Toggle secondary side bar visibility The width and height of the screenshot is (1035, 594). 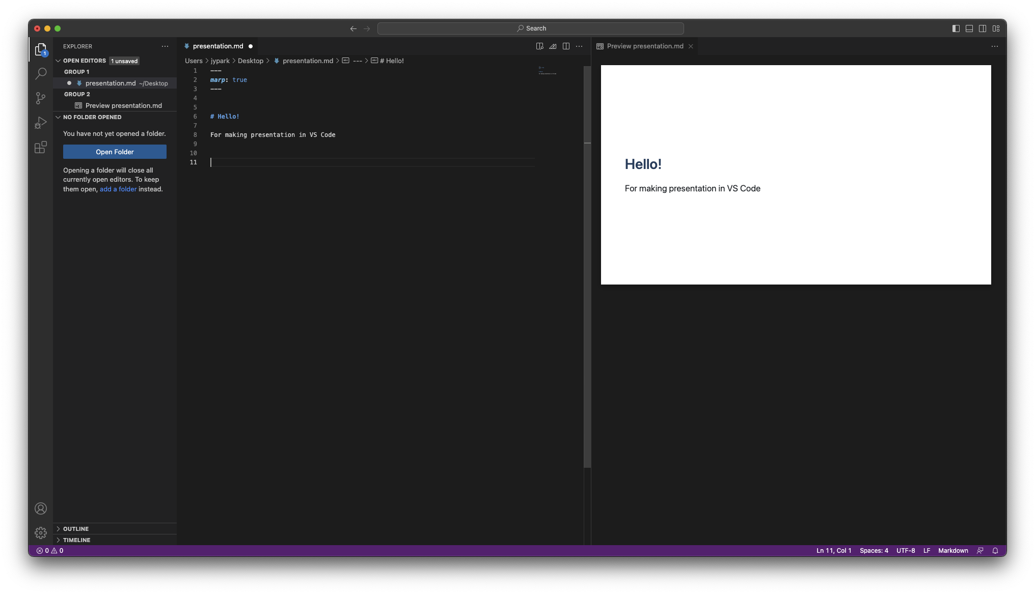983,29
